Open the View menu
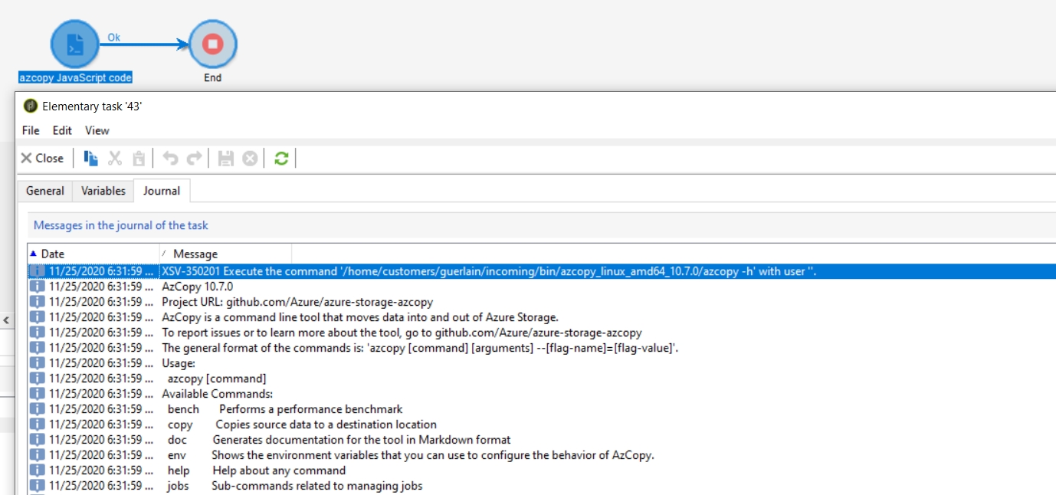 tap(97, 130)
